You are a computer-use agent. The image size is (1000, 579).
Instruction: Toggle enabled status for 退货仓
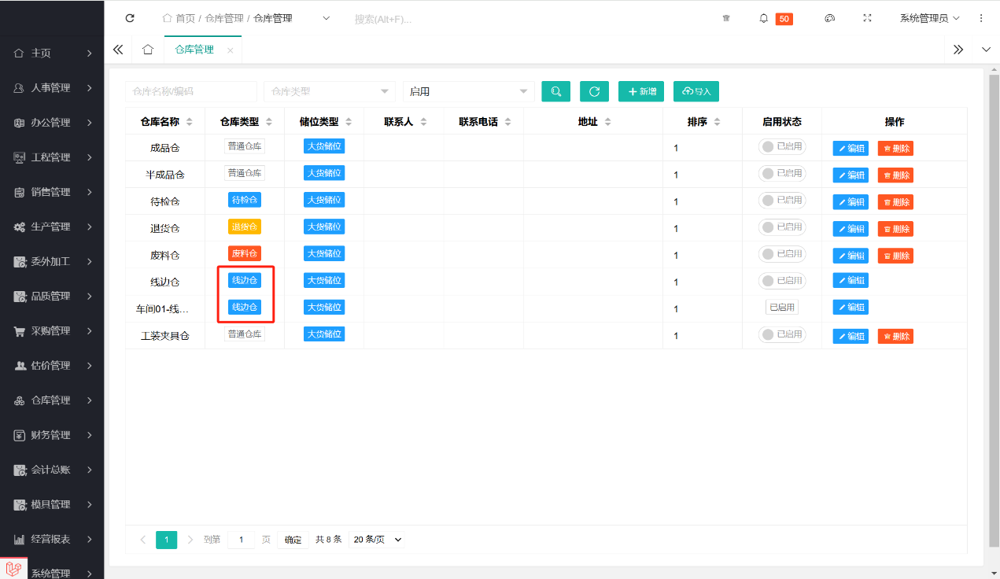[781, 227]
